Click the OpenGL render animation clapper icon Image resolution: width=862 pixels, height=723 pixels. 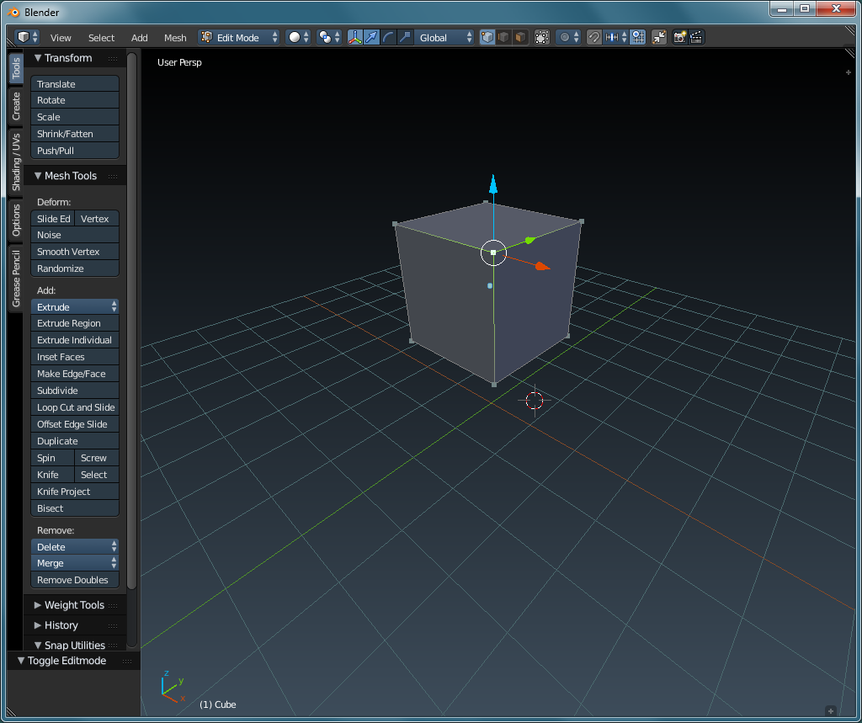pyautogui.click(x=696, y=37)
